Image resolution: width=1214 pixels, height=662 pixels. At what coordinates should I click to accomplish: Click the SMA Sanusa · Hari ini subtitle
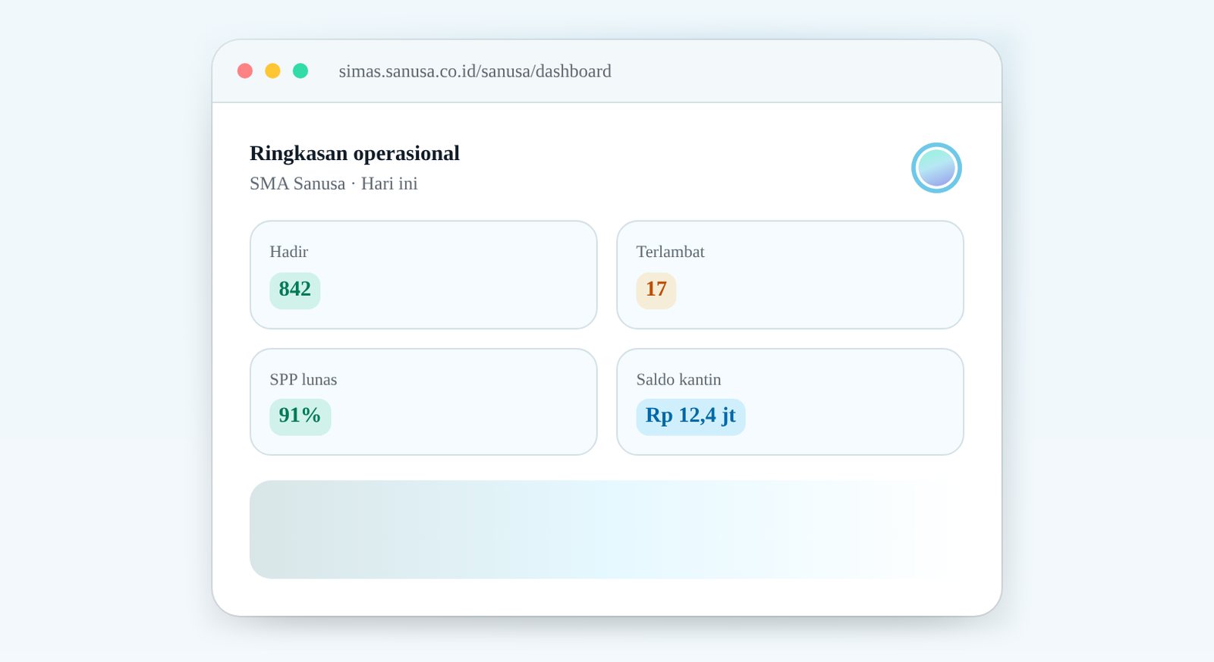click(x=334, y=184)
